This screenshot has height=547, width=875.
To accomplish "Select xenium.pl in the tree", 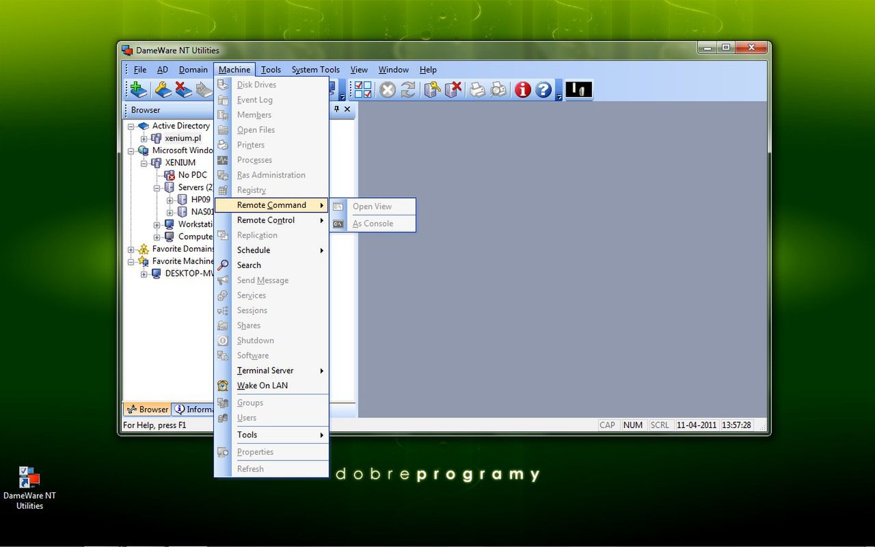I will point(183,138).
